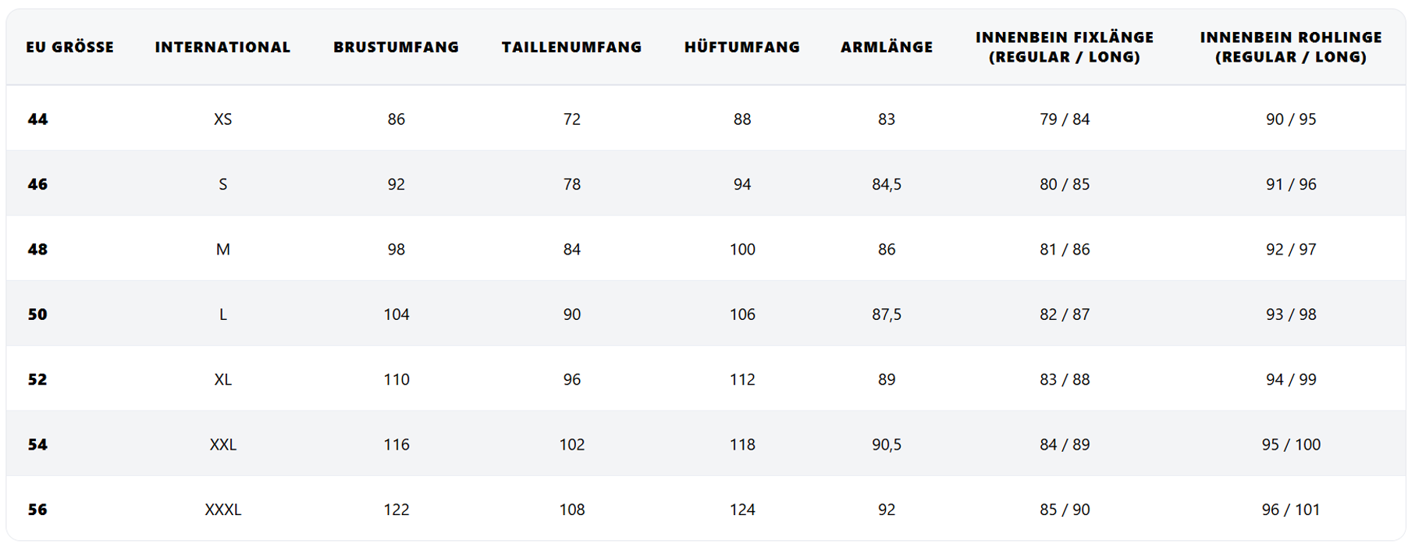Click Fixlänge value 81 / 86 for M
This screenshot has height=551, width=1408.
1064,250
